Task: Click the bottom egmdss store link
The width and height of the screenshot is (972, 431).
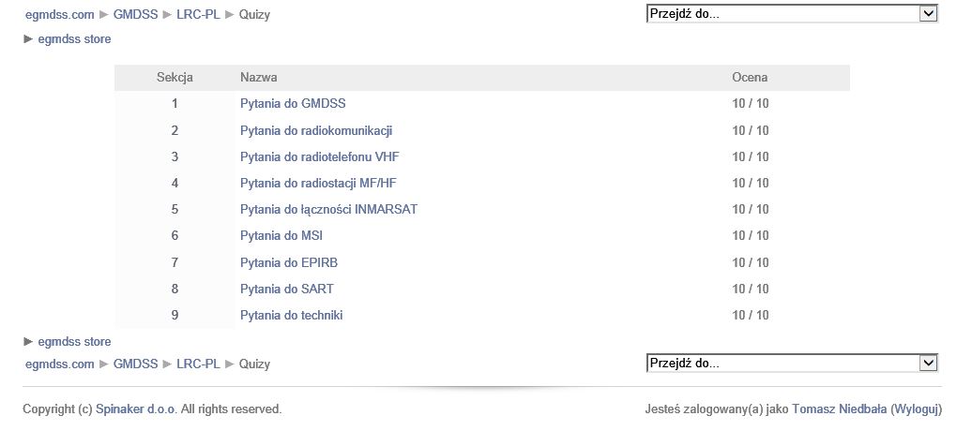Action: [x=74, y=342]
